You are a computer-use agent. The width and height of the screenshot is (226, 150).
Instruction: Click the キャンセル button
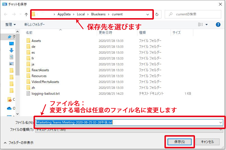click(208, 142)
